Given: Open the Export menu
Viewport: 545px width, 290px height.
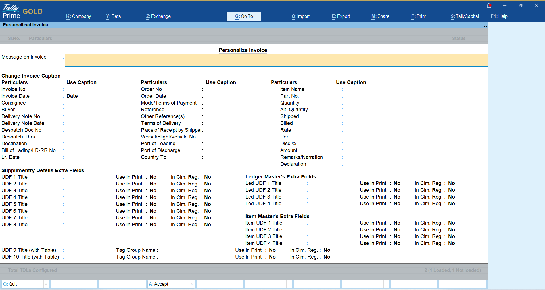Looking at the screenshot, I should point(341,16).
